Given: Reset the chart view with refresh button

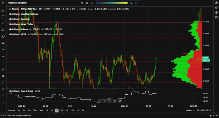Looking at the screenshot, I should point(120,101).
